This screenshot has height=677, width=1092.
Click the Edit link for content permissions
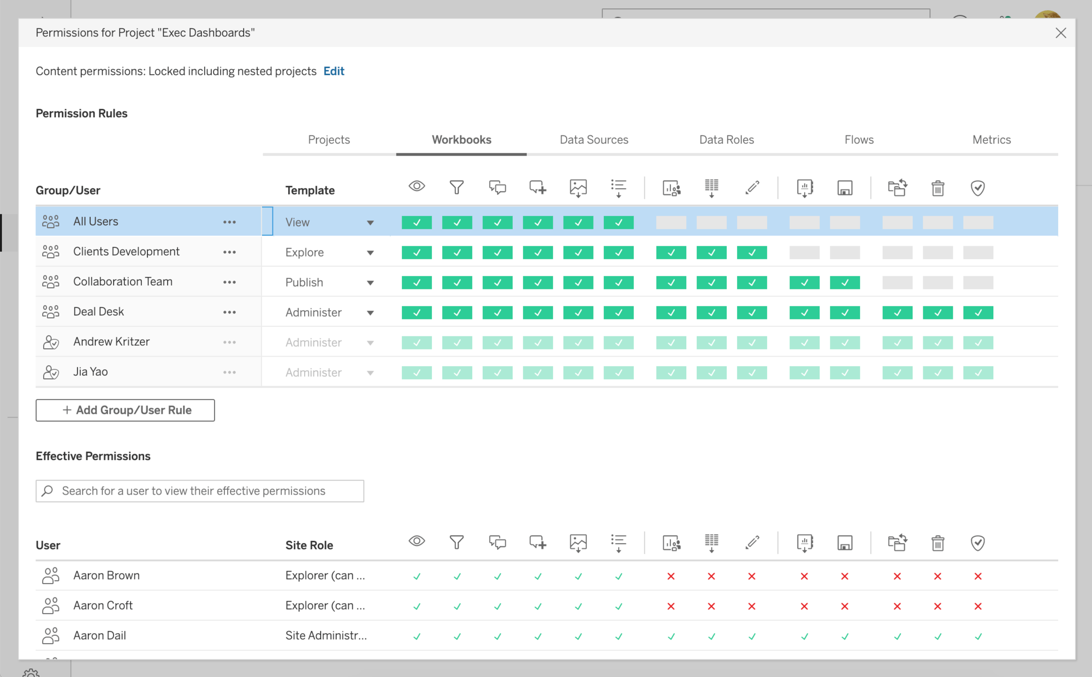coord(334,71)
